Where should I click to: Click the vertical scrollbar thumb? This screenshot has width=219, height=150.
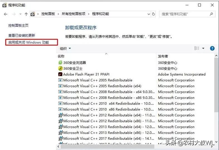(216, 85)
